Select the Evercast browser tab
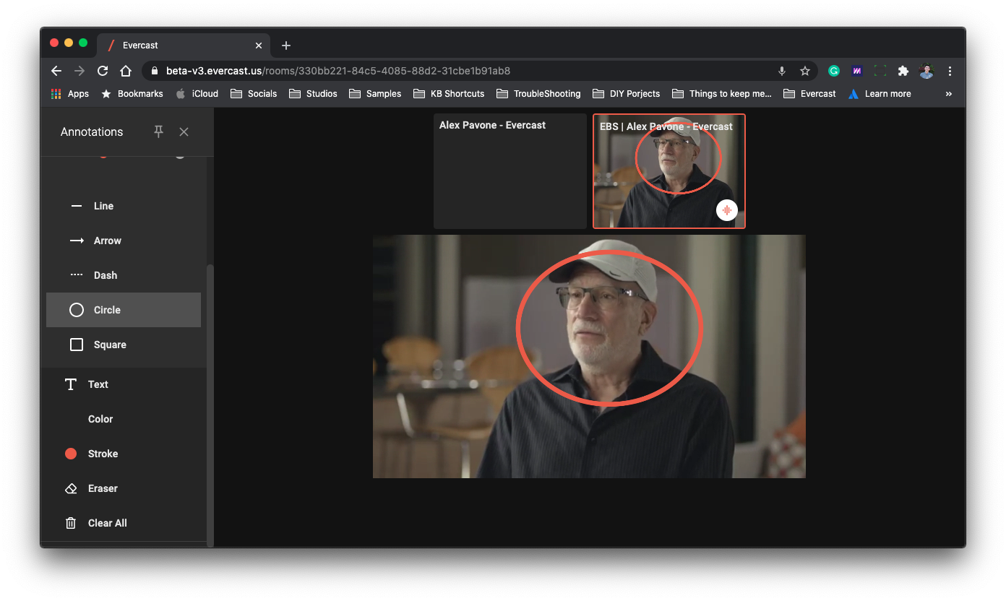 [185, 46]
